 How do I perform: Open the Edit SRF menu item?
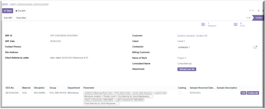[x=8, y=18]
